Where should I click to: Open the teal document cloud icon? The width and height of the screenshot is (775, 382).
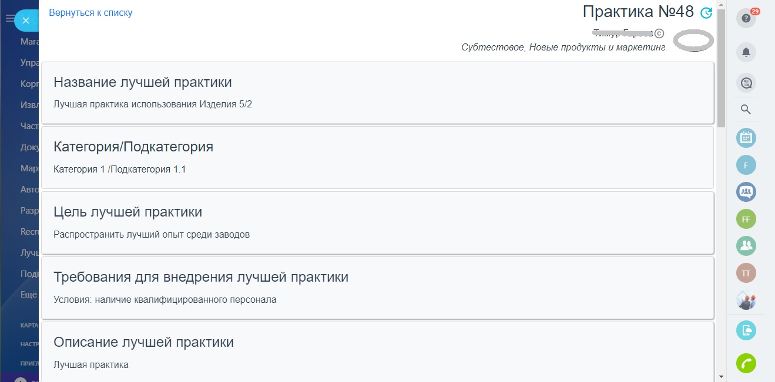click(x=746, y=330)
